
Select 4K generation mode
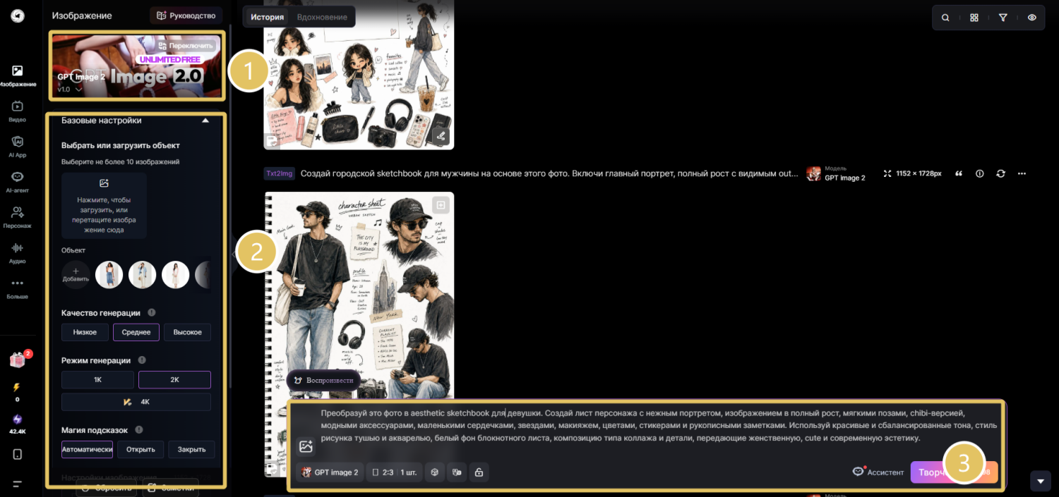pyautogui.click(x=136, y=402)
